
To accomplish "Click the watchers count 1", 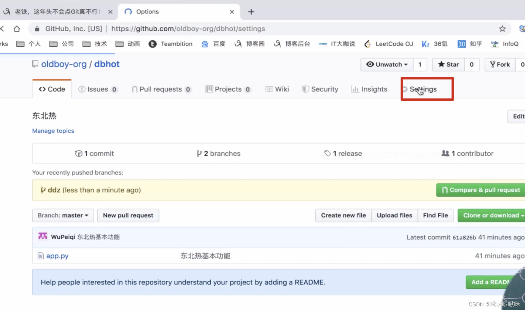I will click(x=420, y=64).
